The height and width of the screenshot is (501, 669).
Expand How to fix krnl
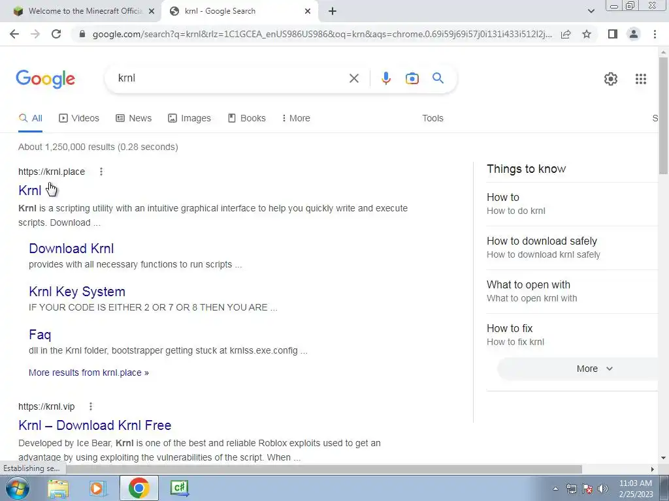coord(572,335)
